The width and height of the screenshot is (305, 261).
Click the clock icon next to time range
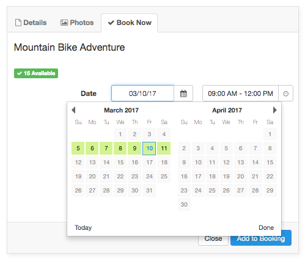285,94
